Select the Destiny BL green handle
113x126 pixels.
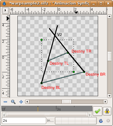pos(41,83)
